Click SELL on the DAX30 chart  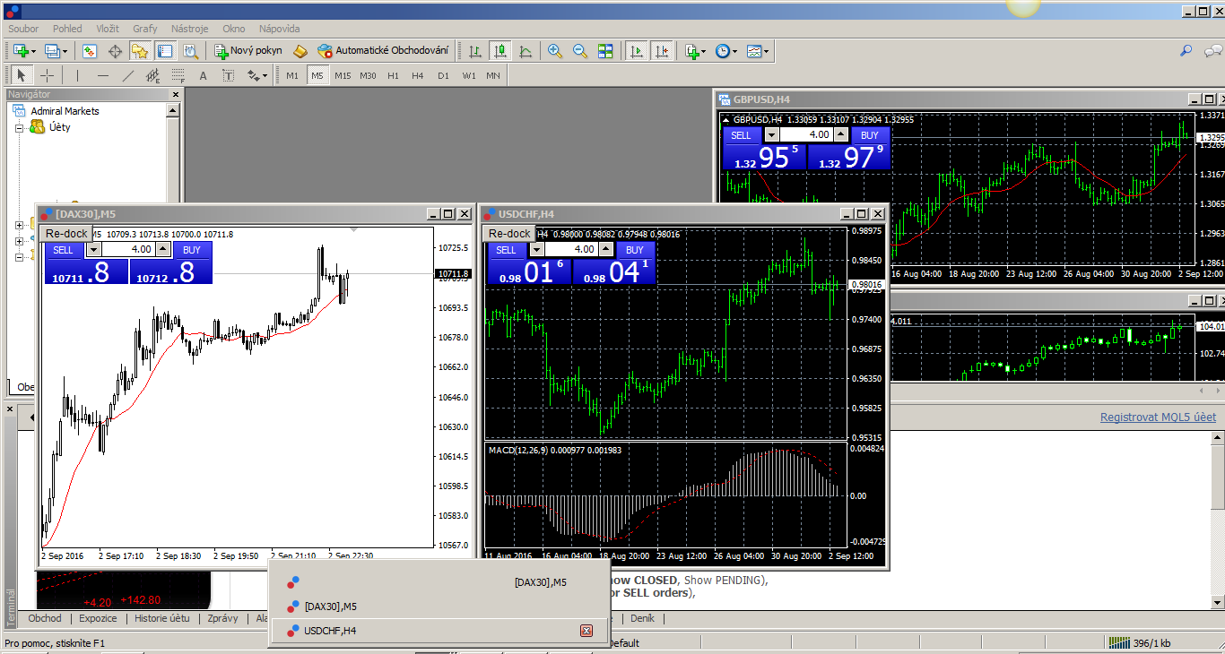[64, 250]
